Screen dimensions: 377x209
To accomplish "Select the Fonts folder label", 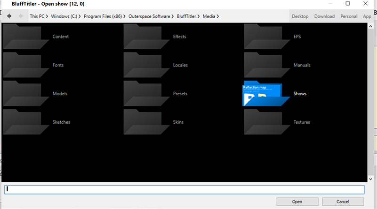I will coord(58,65).
